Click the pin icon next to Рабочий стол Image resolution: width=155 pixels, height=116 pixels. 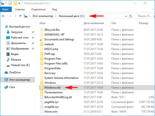click(x=33, y=38)
